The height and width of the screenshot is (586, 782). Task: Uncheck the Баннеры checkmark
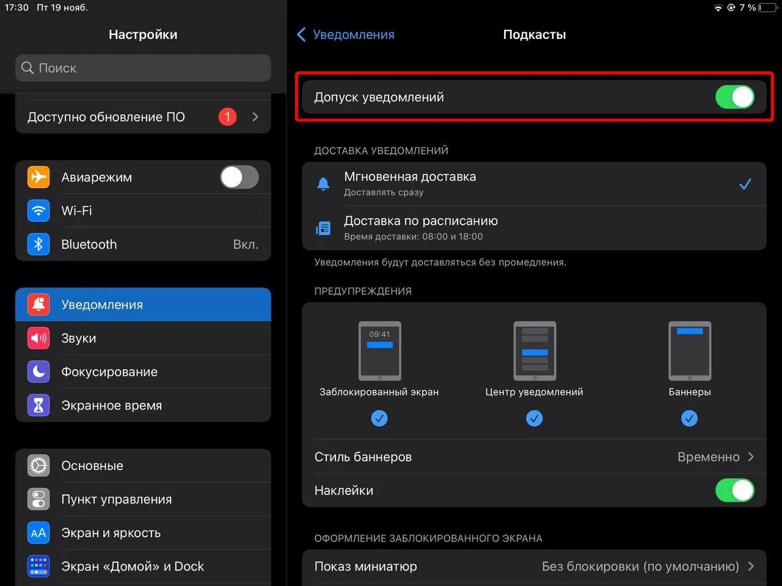(689, 418)
